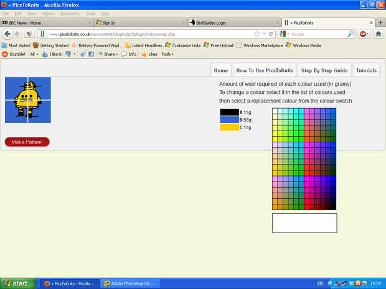Switch to PicsToKnits Mozilla taskbar button

(x=70, y=283)
